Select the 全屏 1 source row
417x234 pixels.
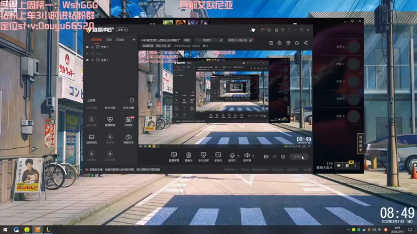tap(111, 60)
